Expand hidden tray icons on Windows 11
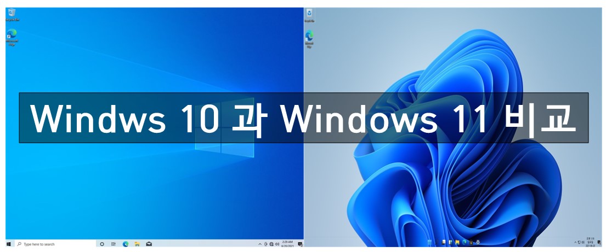606x252 pixels. (x=575, y=242)
